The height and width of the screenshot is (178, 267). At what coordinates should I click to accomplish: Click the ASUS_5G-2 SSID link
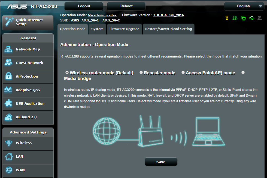[111, 21]
